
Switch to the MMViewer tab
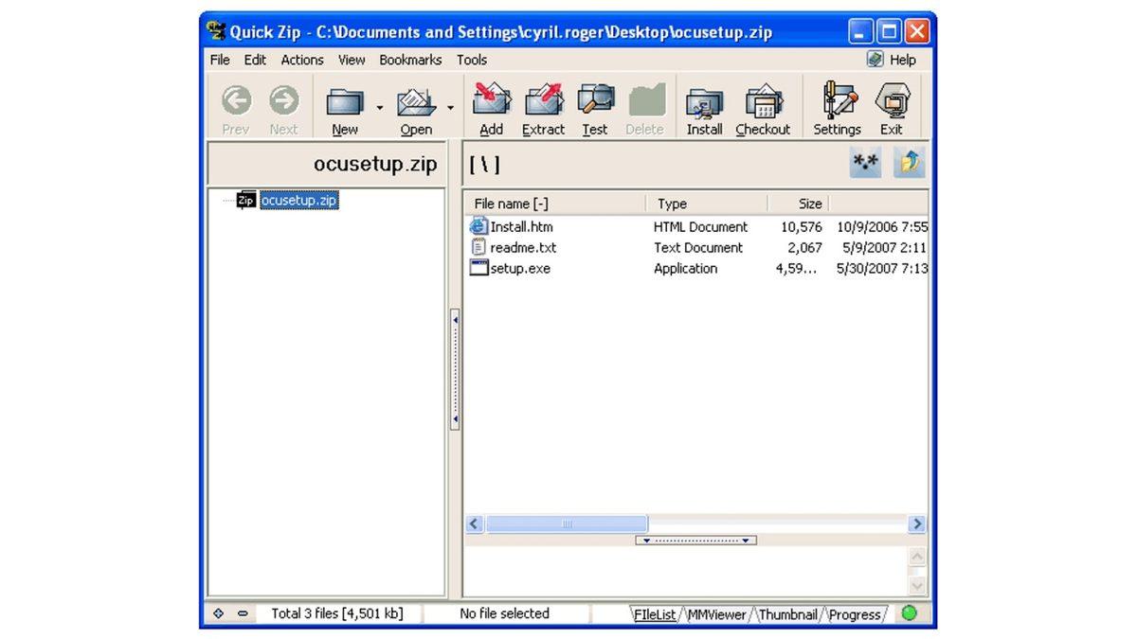pyautogui.click(x=717, y=614)
